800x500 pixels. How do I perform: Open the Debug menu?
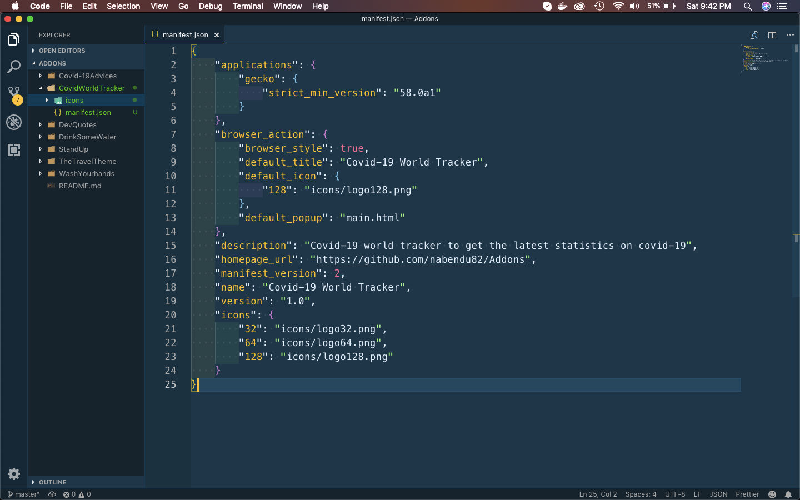tap(211, 6)
